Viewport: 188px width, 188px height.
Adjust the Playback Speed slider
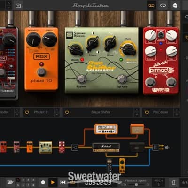pos(136,185)
